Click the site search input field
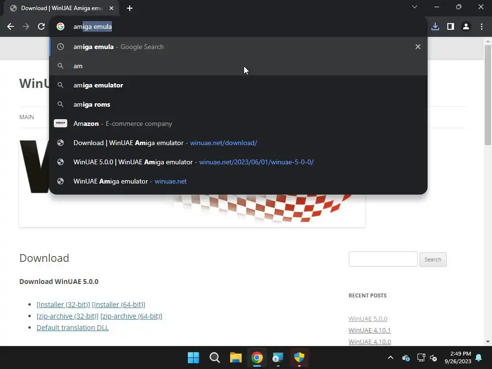This screenshot has width=492, height=369. coord(383,259)
